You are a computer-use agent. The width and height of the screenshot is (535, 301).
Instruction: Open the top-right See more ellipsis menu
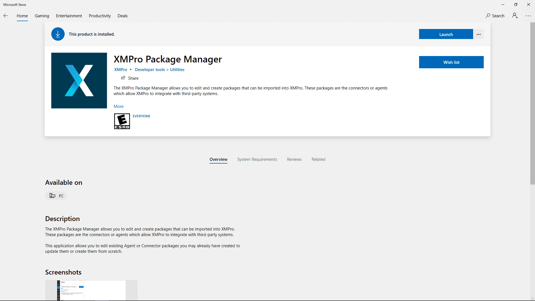pos(528,16)
